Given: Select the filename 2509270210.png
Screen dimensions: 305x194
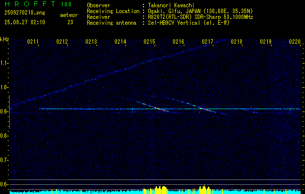Looking at the screenshot, I should click(25, 13).
